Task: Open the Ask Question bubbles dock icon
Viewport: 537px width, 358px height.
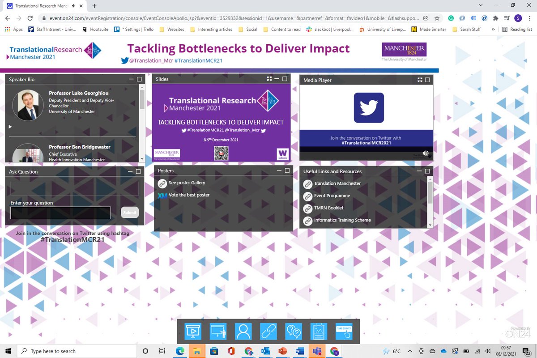Action: 294,332
